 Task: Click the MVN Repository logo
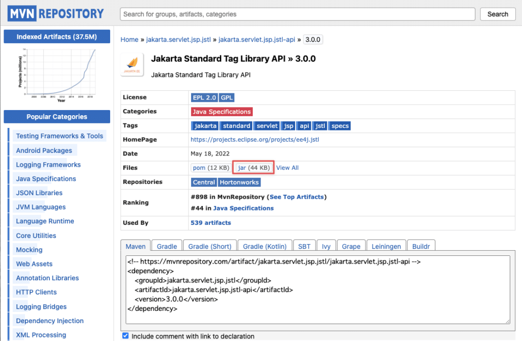56,13
